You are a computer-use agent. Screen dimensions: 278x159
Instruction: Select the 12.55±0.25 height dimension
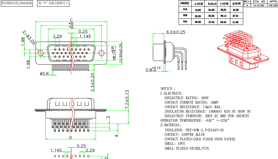pos(121,53)
